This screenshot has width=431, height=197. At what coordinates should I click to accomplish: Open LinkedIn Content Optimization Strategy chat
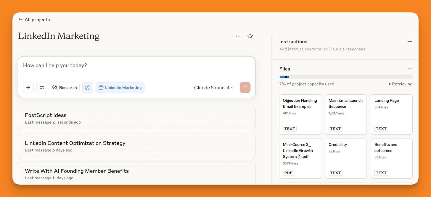point(137,146)
